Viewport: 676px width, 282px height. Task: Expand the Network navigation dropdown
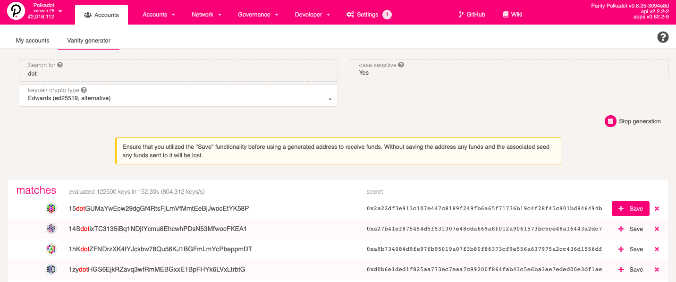pos(206,14)
